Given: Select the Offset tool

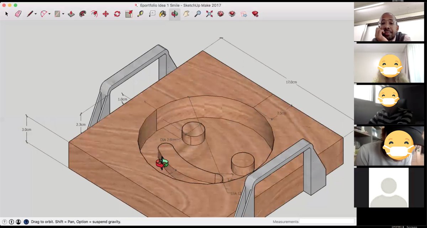Looking at the screenshot, I should tap(94, 14).
